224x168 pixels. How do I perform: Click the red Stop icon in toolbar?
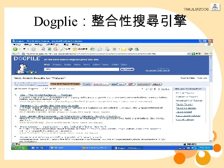43,49
